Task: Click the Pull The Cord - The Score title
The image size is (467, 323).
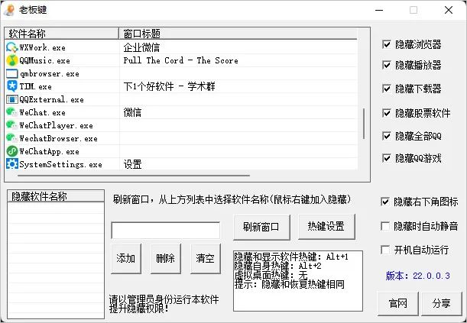Action: click(181, 60)
